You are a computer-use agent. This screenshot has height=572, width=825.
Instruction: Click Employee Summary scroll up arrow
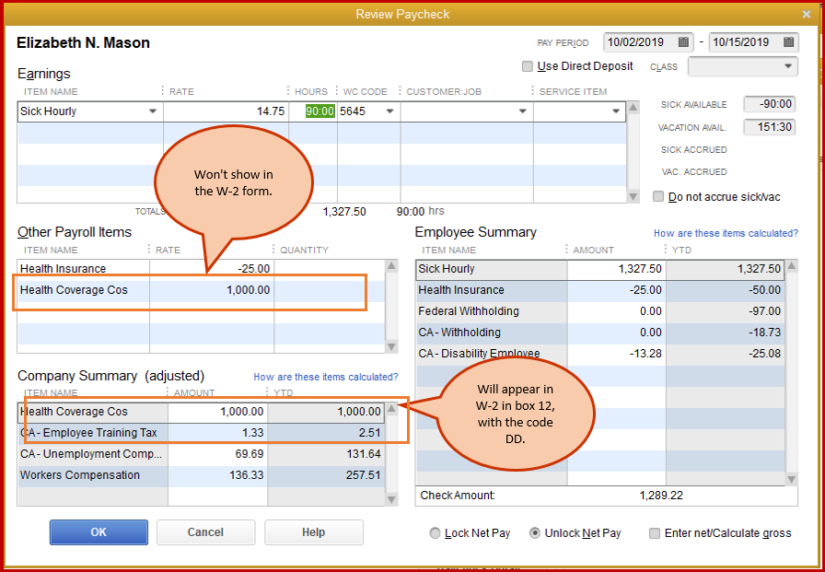coord(791,266)
